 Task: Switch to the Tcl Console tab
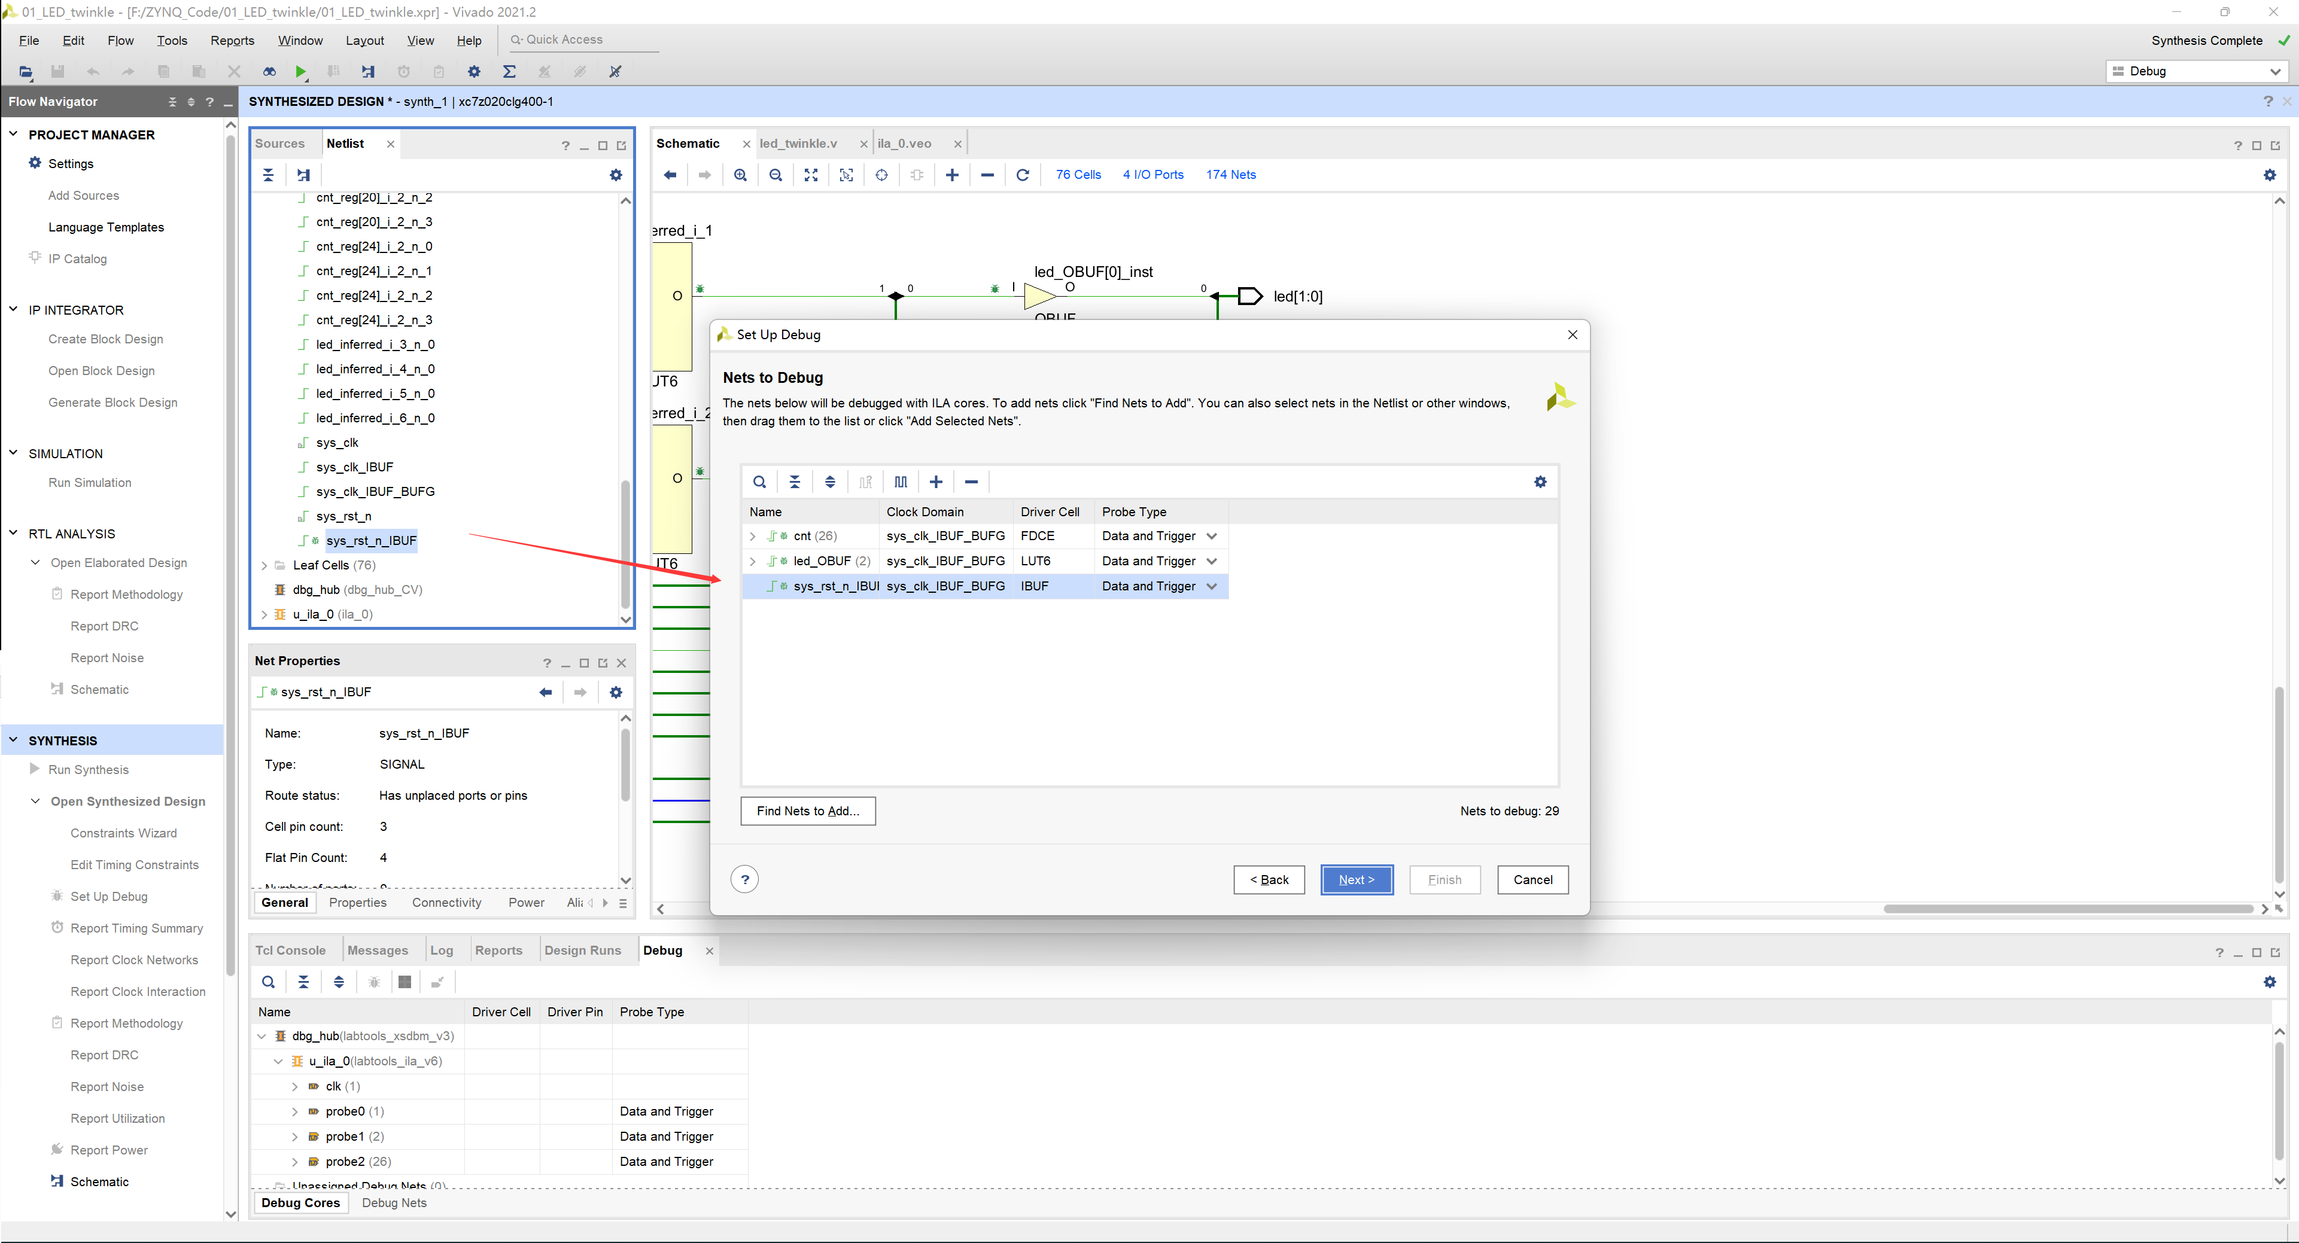pos(290,950)
